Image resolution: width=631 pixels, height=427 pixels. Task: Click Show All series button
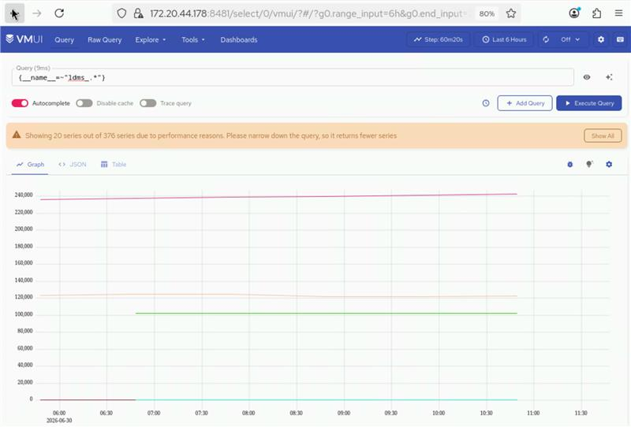(603, 136)
